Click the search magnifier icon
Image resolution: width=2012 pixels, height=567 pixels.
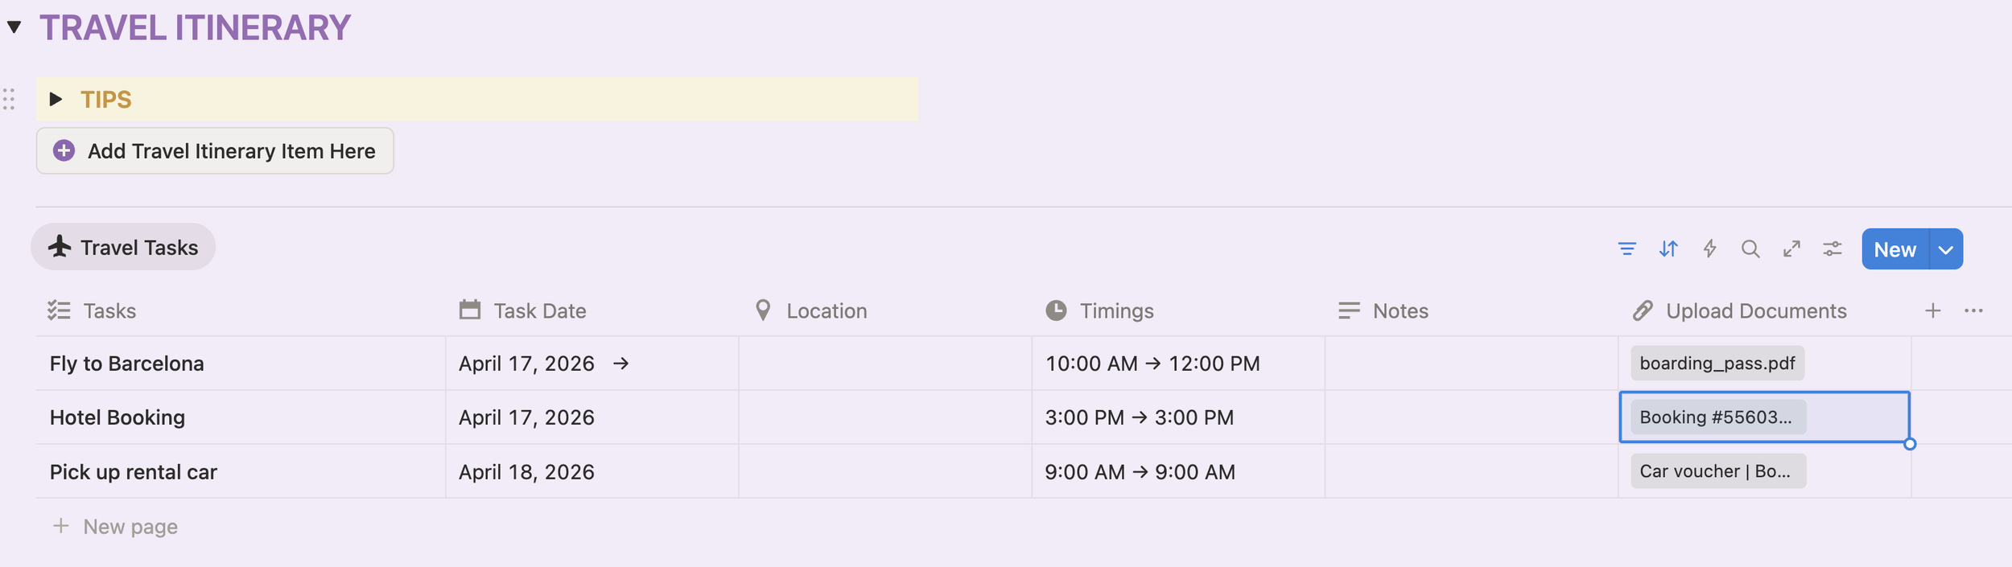1750,249
